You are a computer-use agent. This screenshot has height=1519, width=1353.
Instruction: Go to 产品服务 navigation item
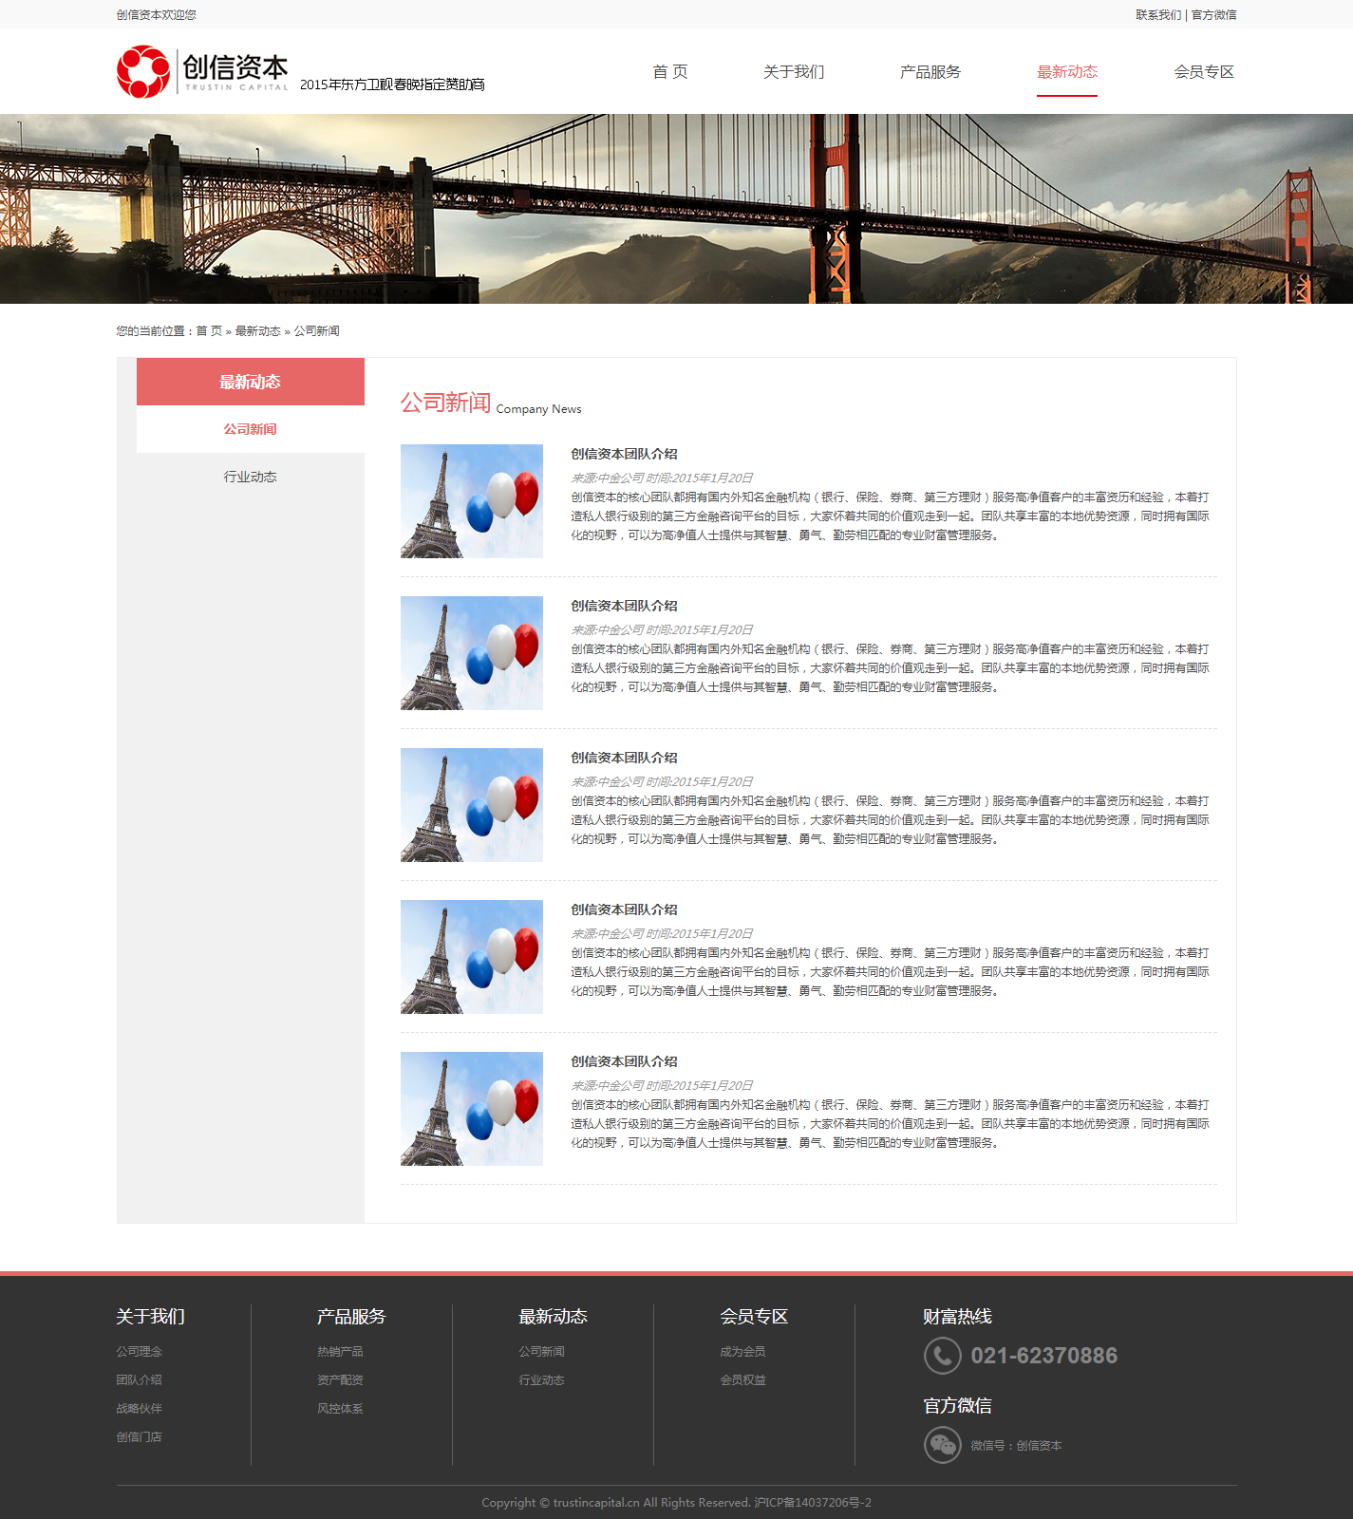pyautogui.click(x=930, y=72)
